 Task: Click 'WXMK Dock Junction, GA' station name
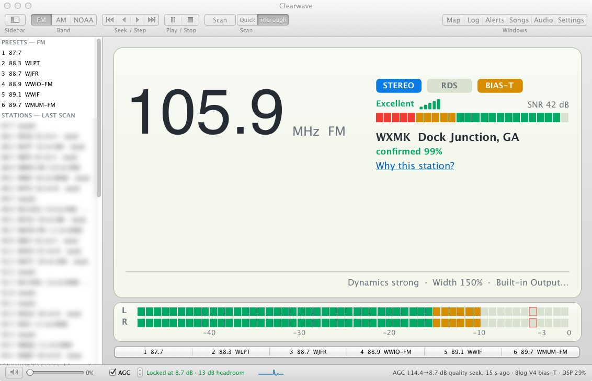(x=447, y=137)
